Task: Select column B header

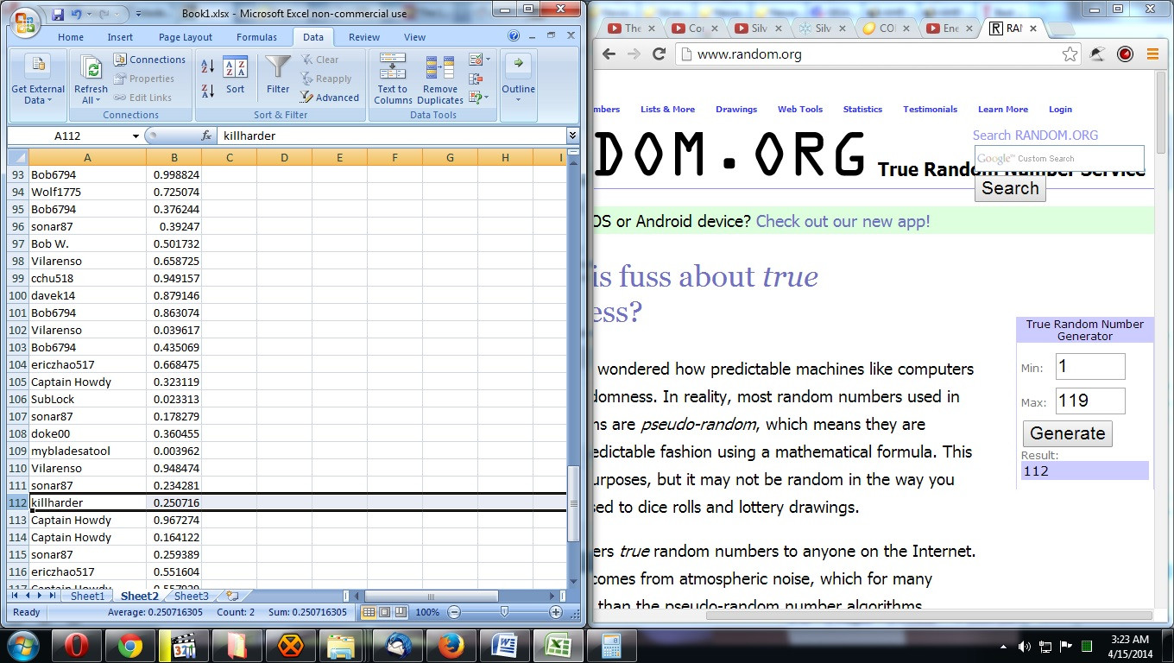Action: [x=174, y=157]
